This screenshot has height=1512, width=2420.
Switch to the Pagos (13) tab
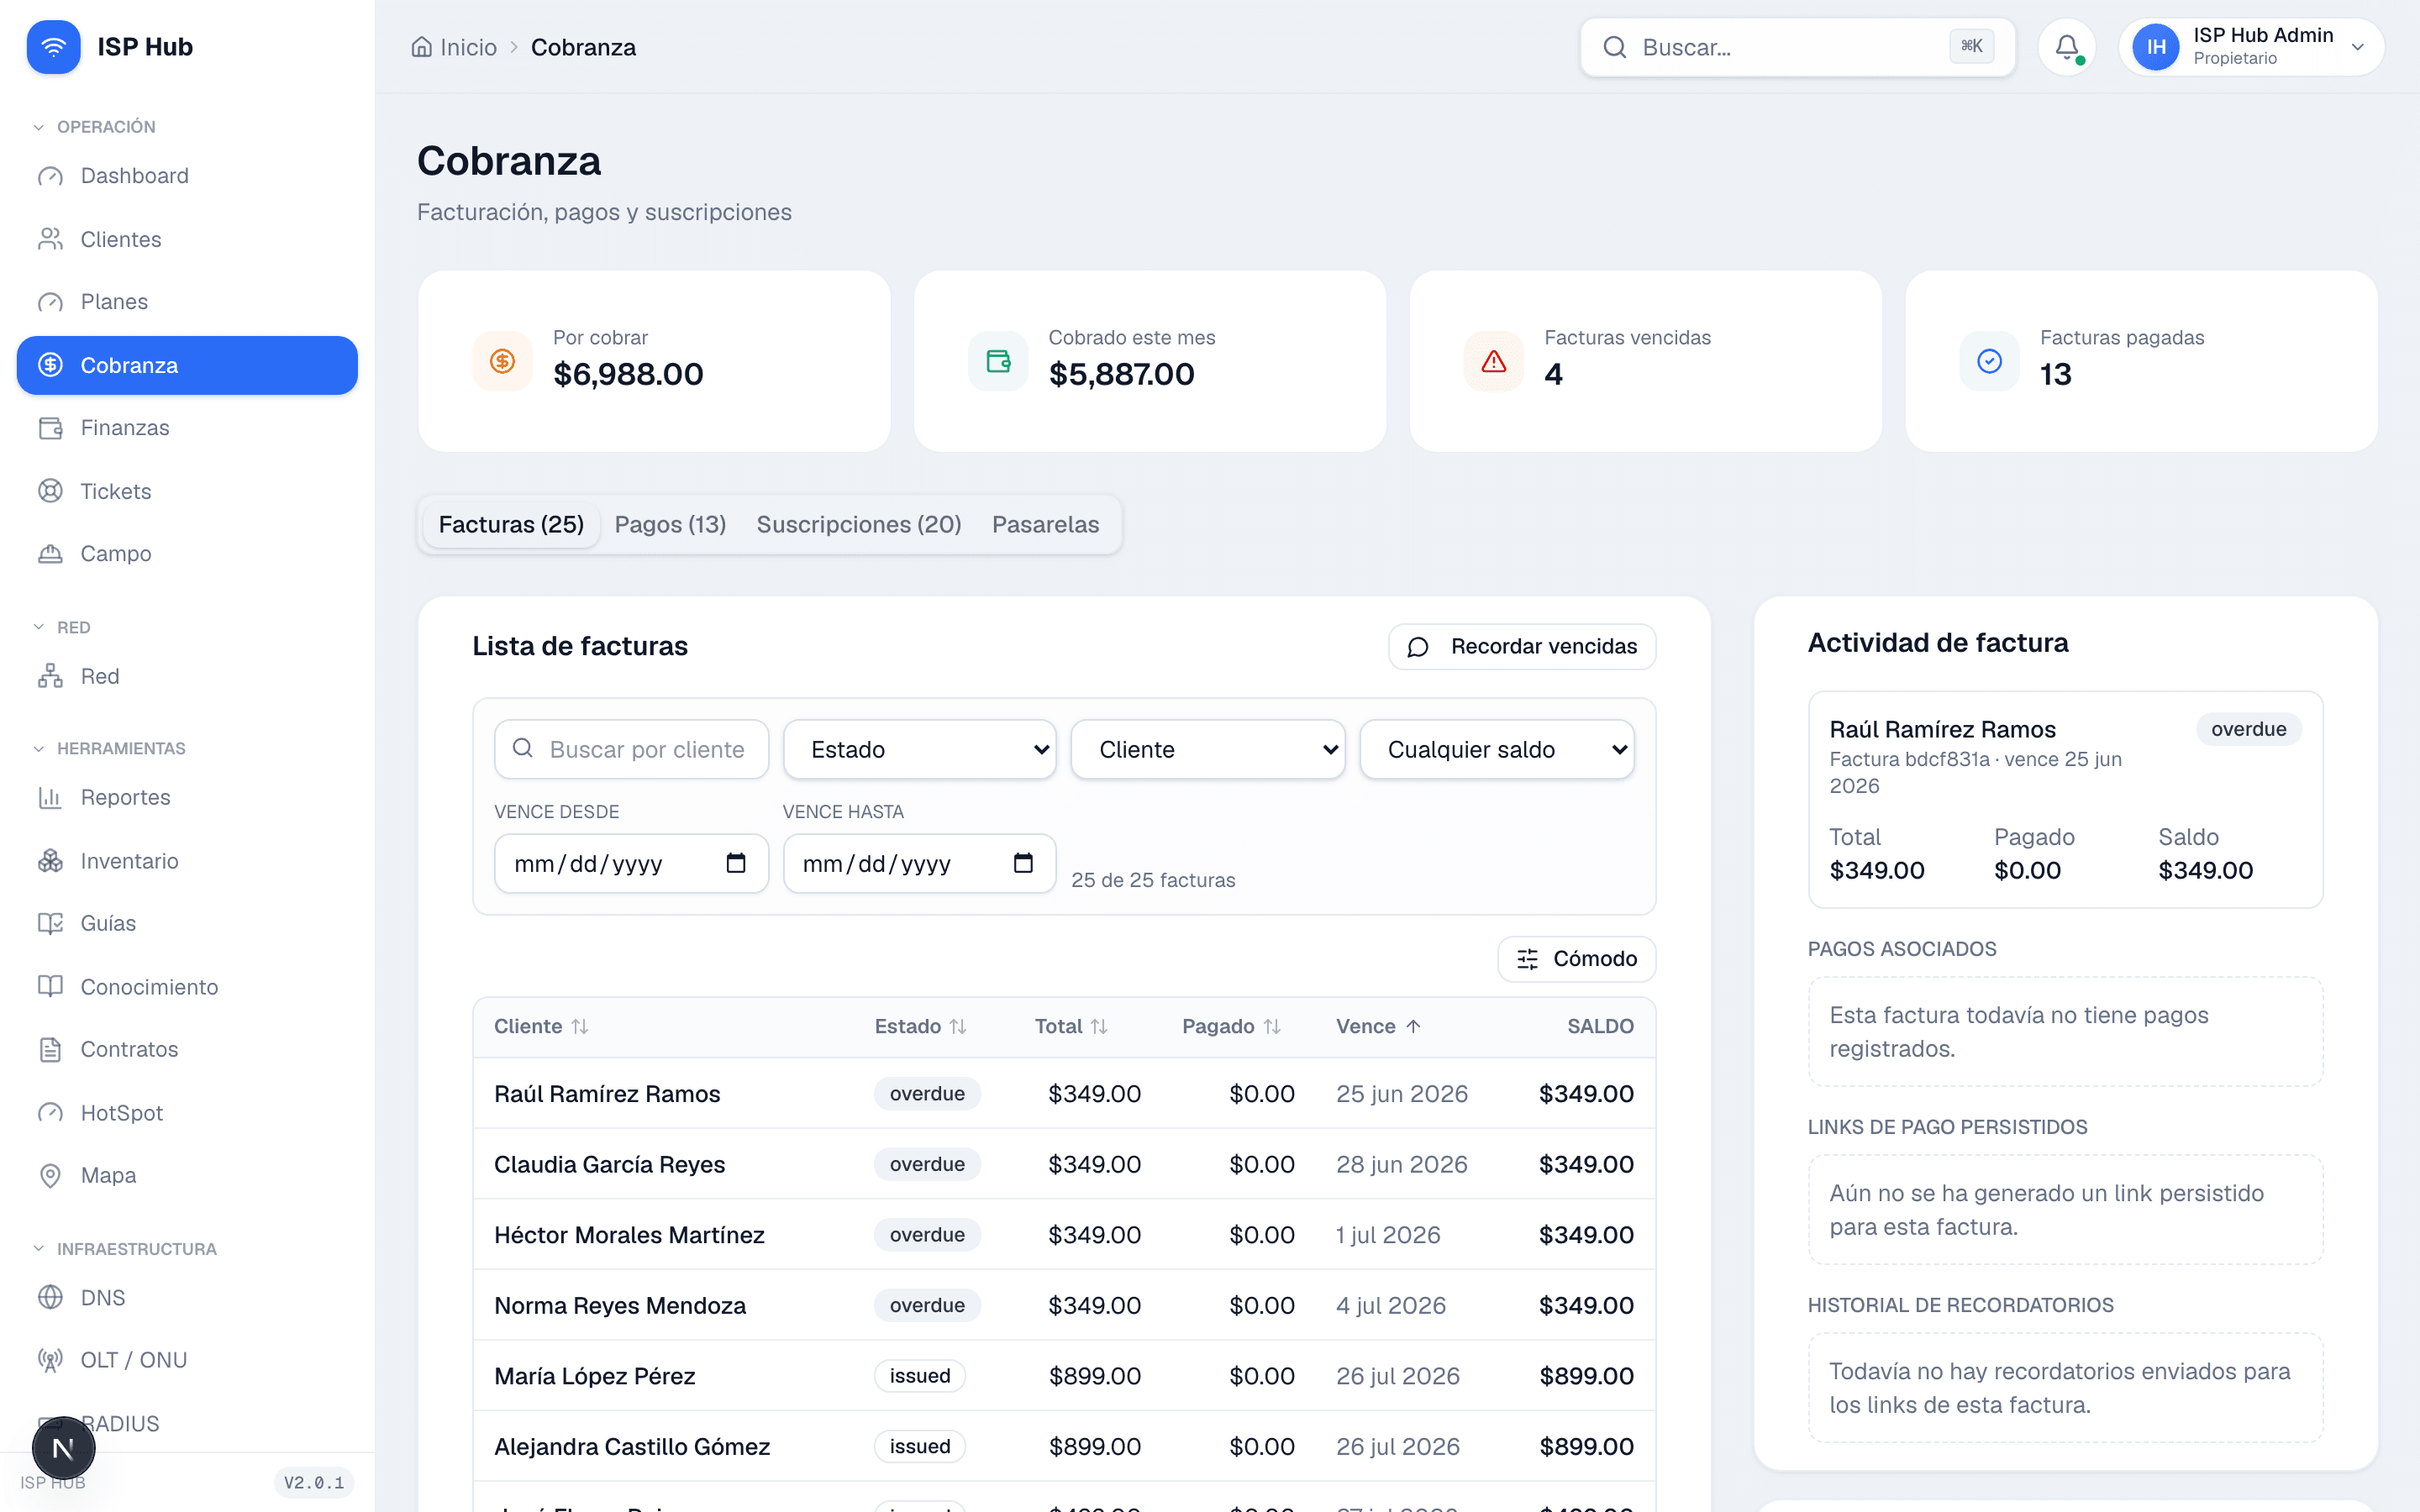point(670,524)
